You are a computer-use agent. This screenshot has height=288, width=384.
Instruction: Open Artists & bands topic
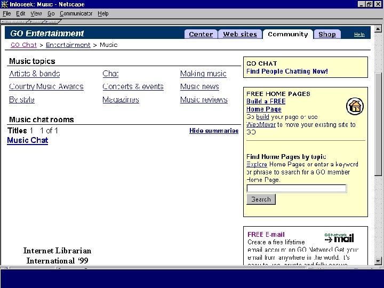click(35, 74)
